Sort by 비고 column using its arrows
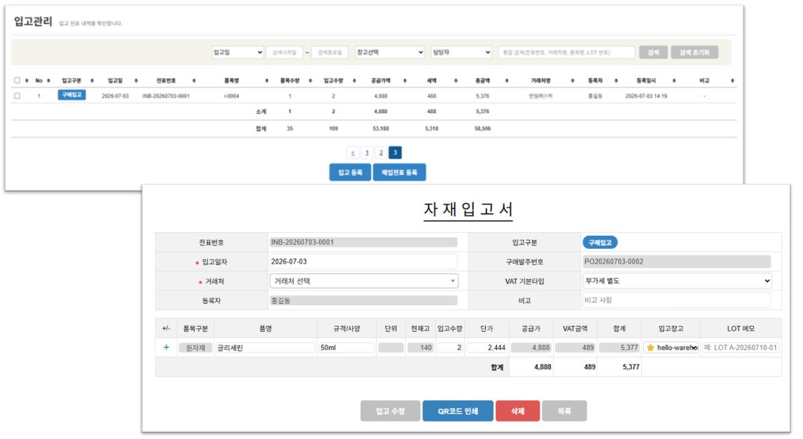Image resolution: width=803 pixels, height=439 pixels. pyautogui.click(x=733, y=81)
